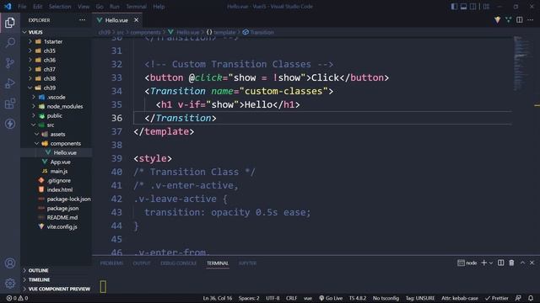Open Run and Debug view
This screenshot has height=303, width=540.
pos(10,83)
